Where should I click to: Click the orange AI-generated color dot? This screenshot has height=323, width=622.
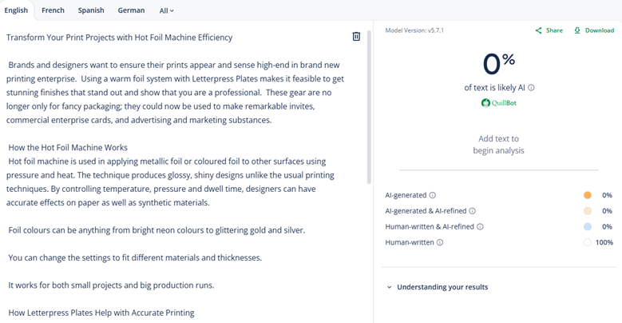(588, 195)
